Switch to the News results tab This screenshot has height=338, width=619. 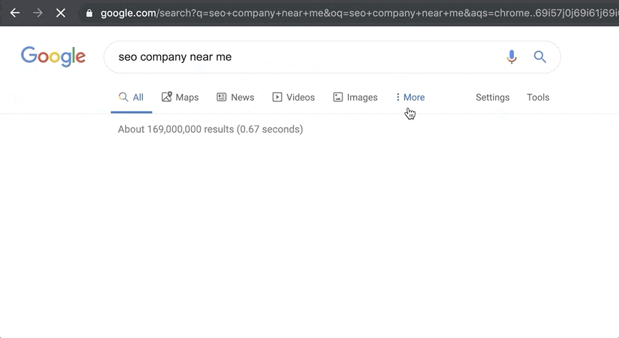[235, 97]
